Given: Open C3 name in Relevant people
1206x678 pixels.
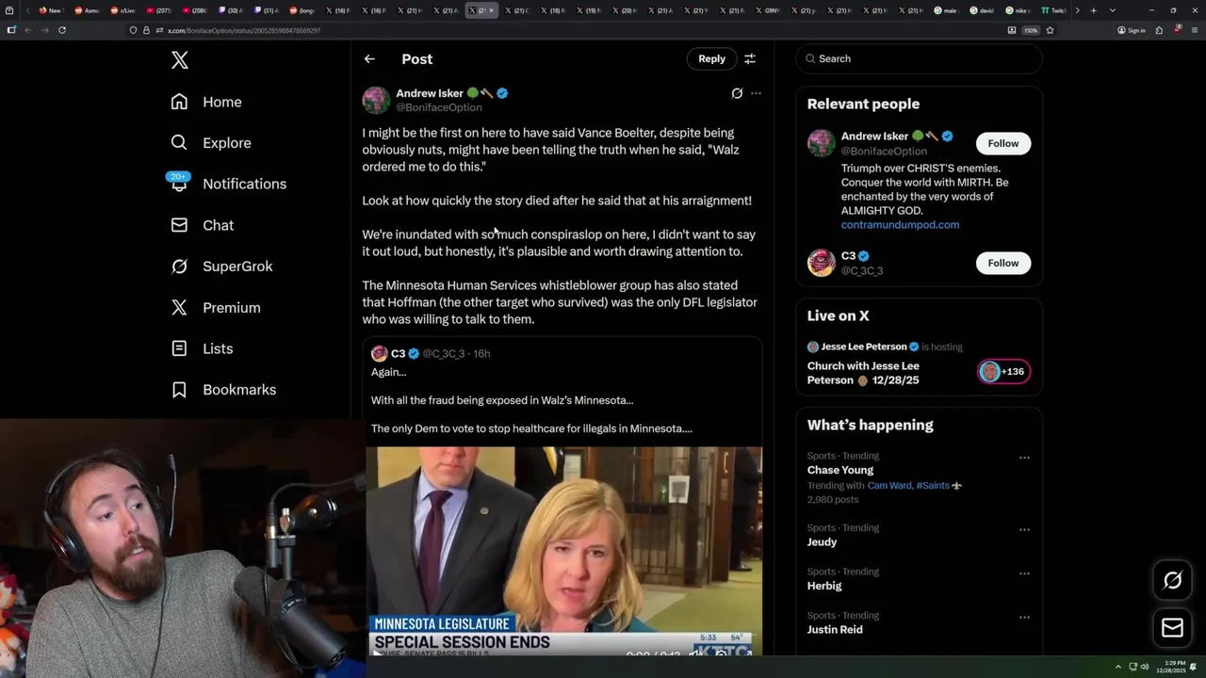Looking at the screenshot, I should [848, 256].
